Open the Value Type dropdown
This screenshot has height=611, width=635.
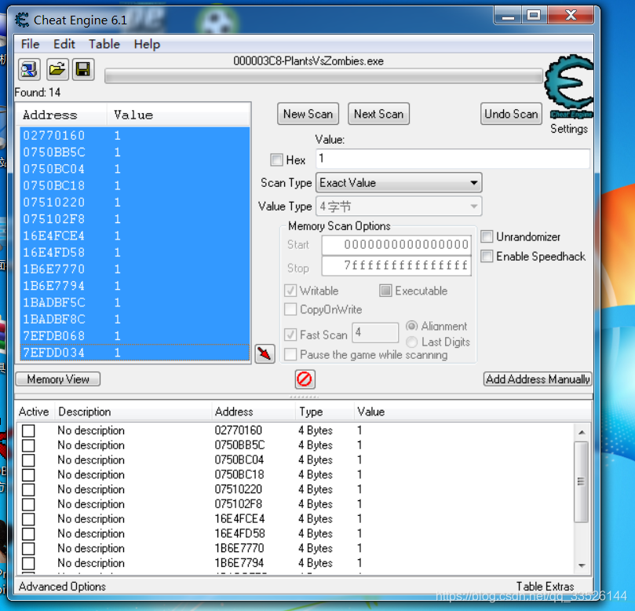(x=399, y=207)
